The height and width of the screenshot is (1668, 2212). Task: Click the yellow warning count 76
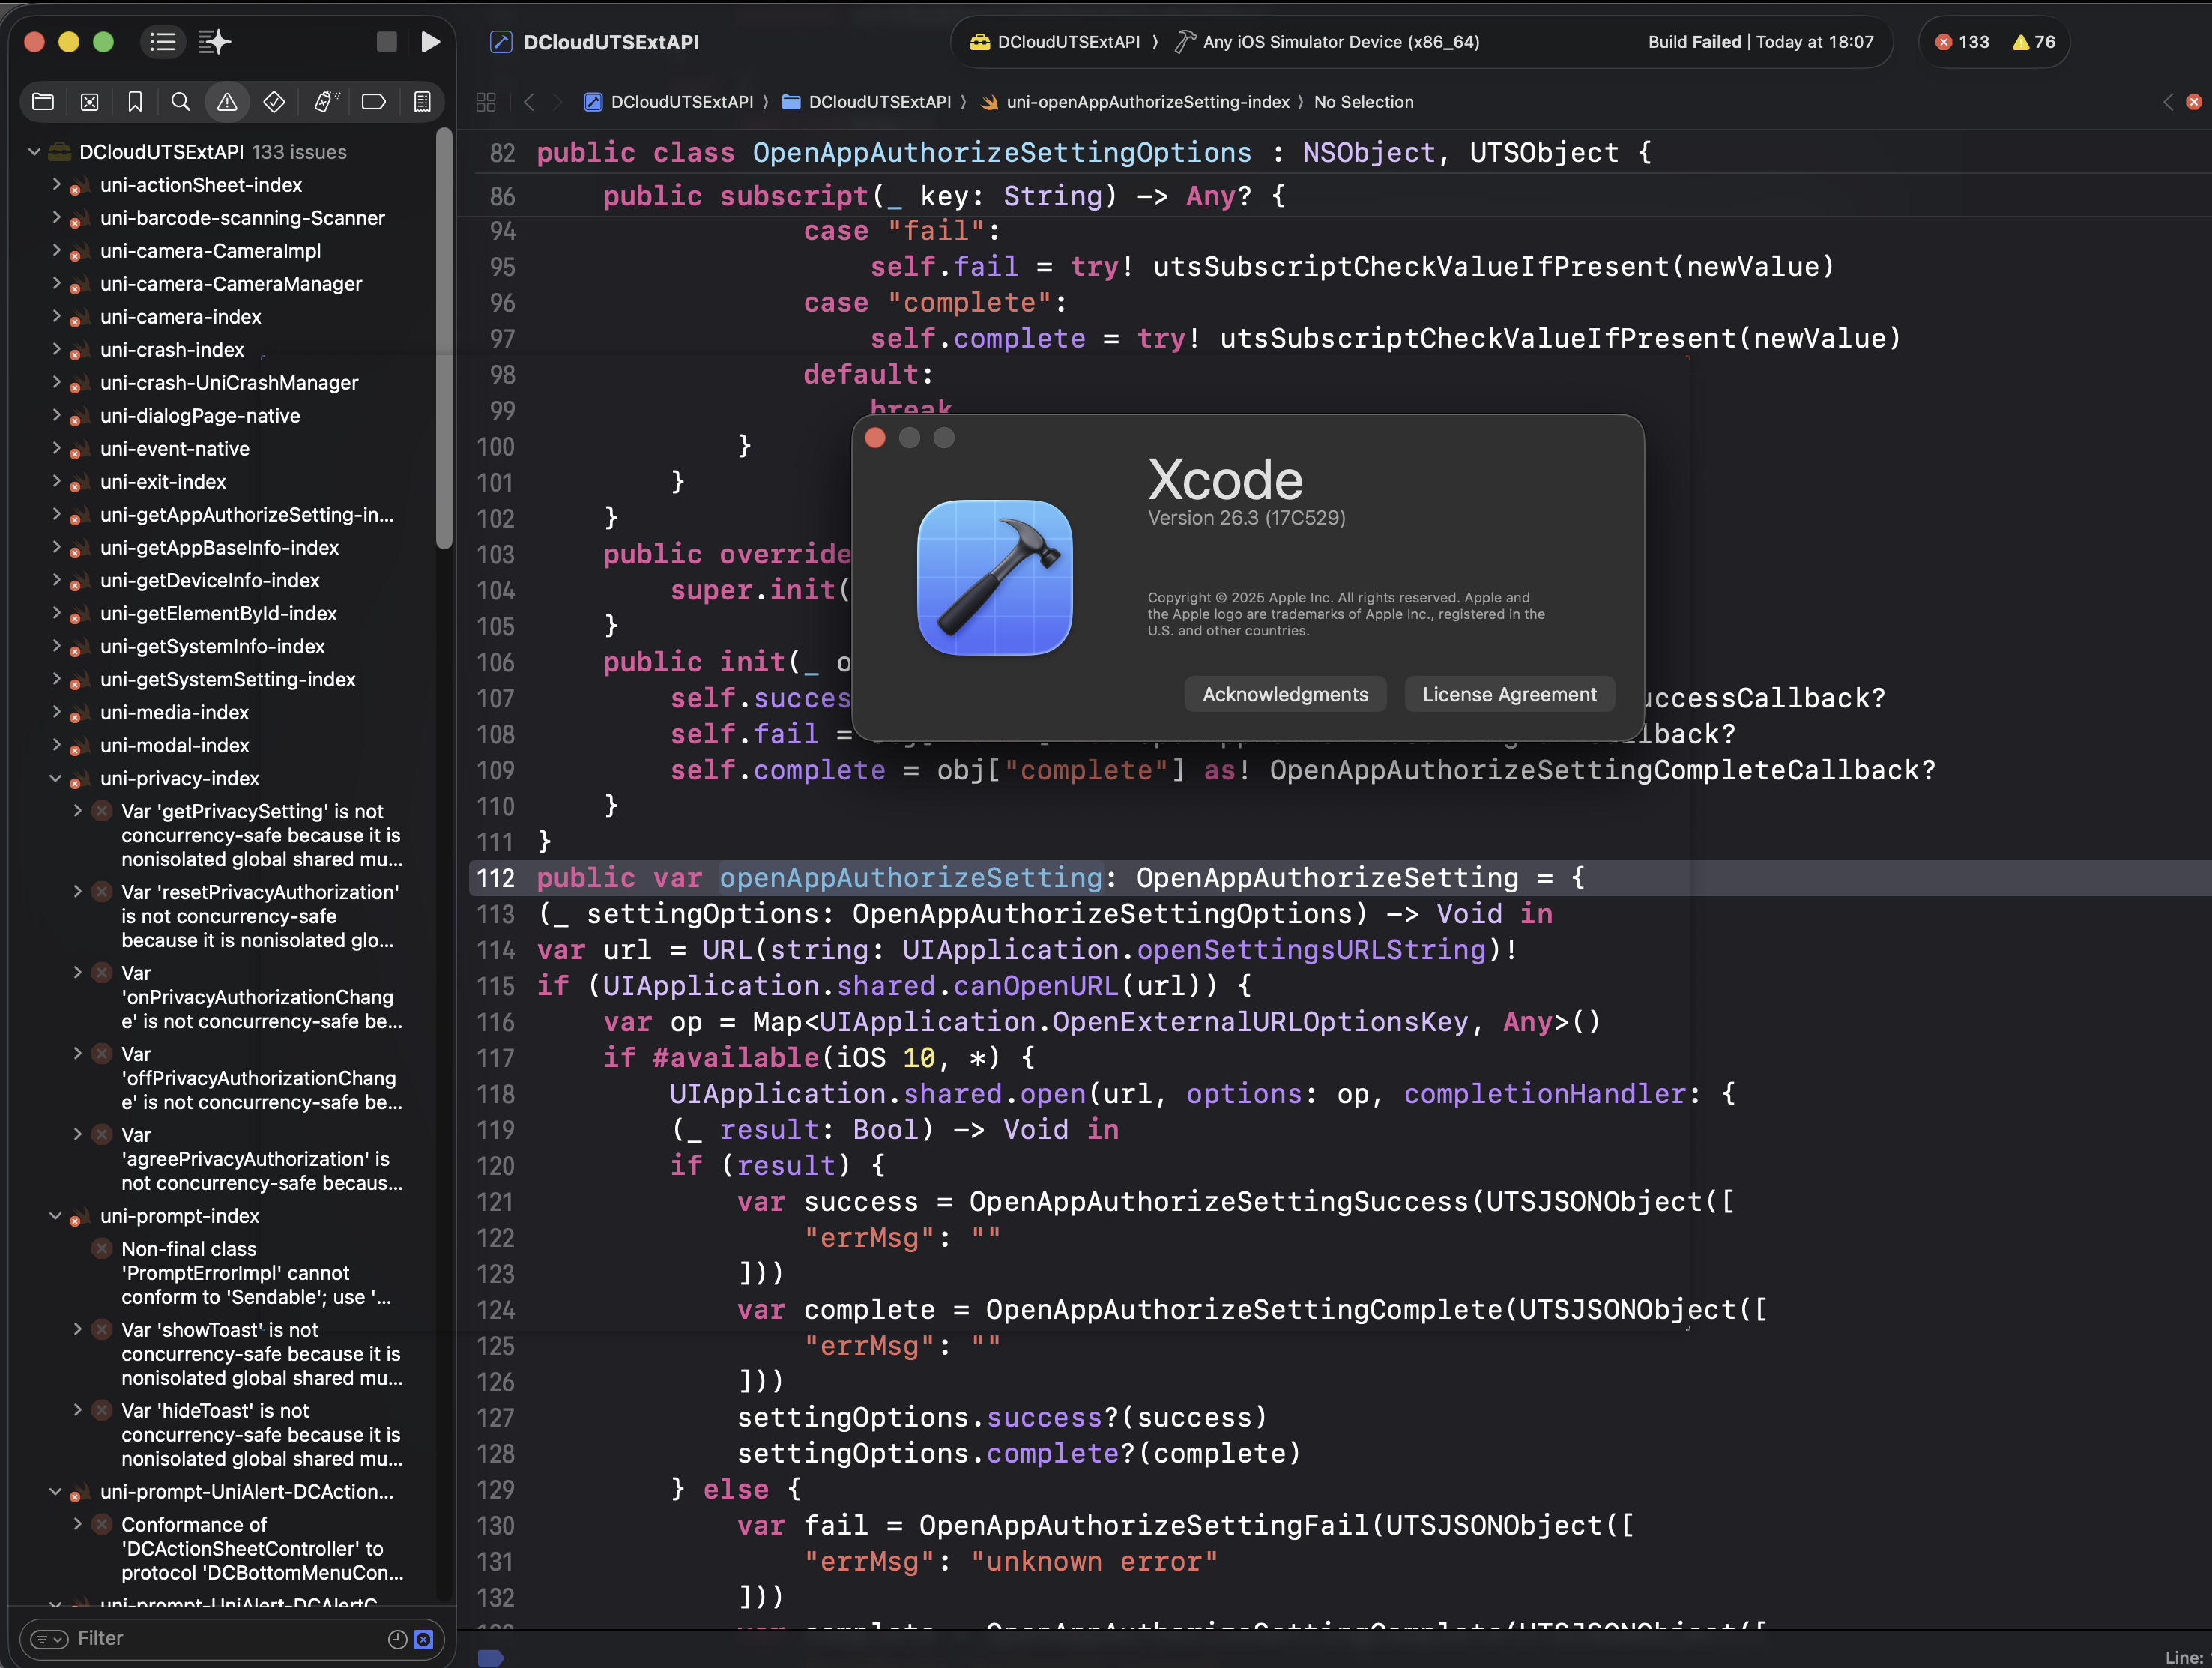pos(2034,42)
